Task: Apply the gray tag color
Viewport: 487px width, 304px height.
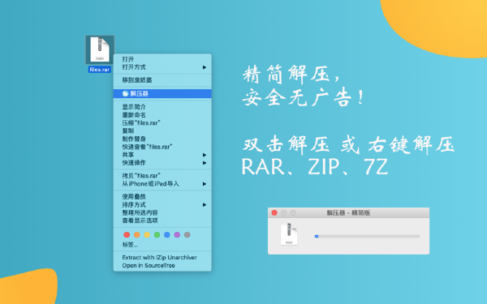Action: [x=187, y=235]
